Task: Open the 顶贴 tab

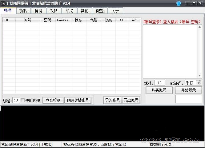Action: pos(23,11)
